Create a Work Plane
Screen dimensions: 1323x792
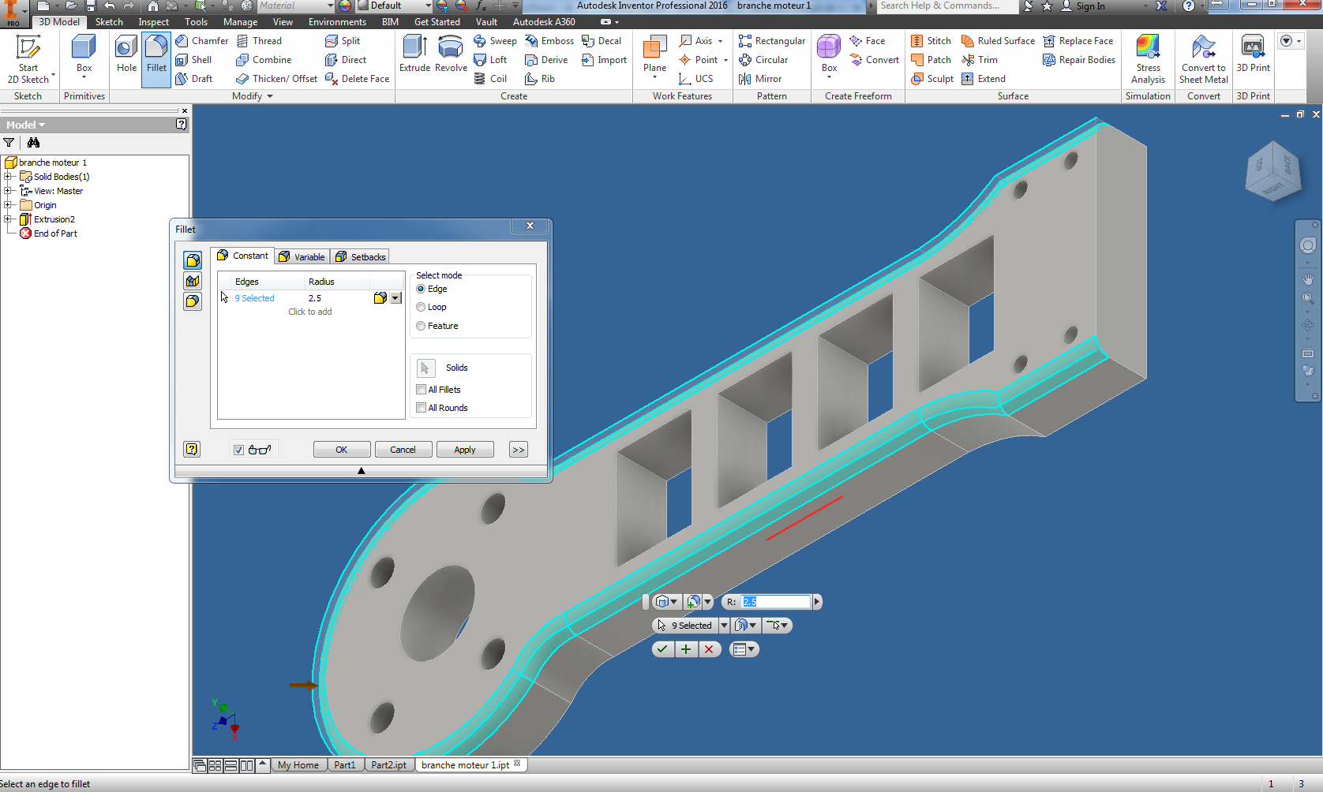click(x=654, y=55)
